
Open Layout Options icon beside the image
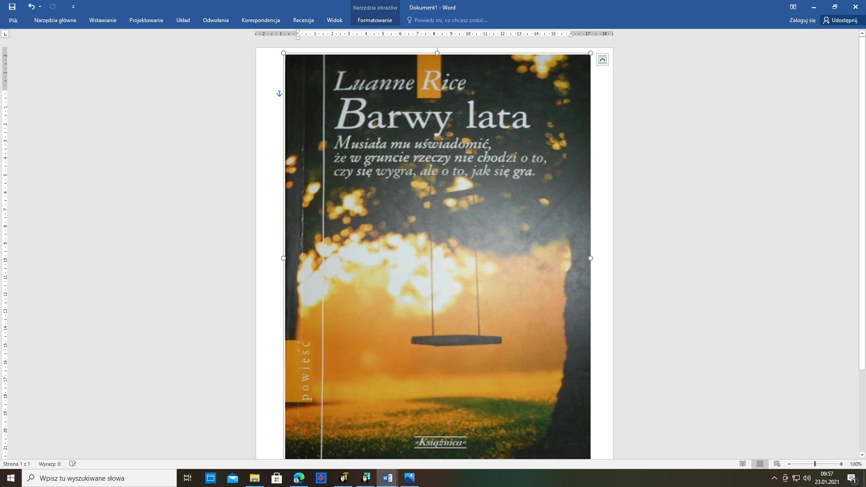(x=603, y=60)
